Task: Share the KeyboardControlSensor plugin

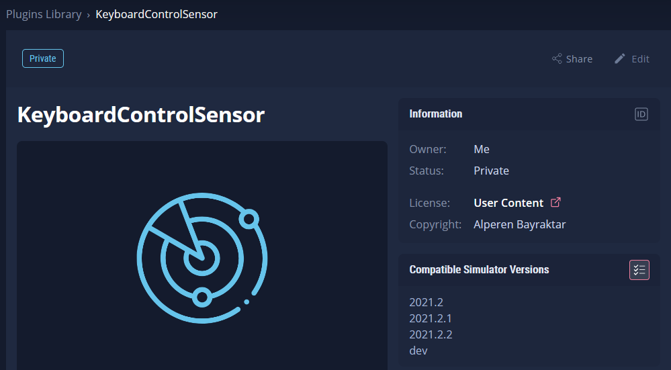Action: point(572,58)
